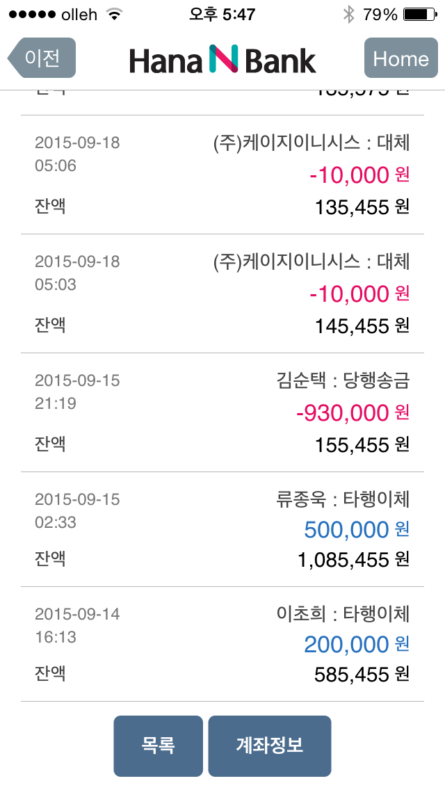Image resolution: width=445 pixels, height=790 pixels.
Task: Select the 김순택 당행송금 transaction
Action: pos(222,412)
